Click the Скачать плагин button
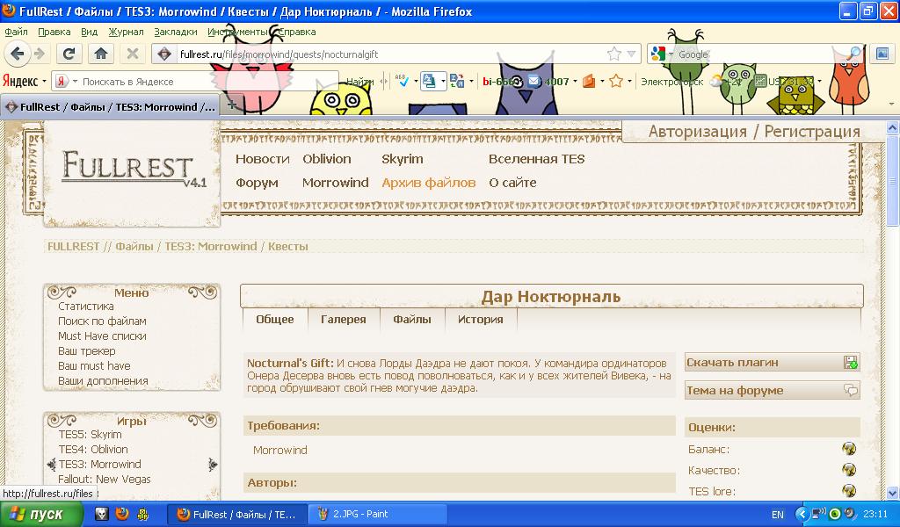Image resolution: width=900 pixels, height=527 pixels. 772,362
